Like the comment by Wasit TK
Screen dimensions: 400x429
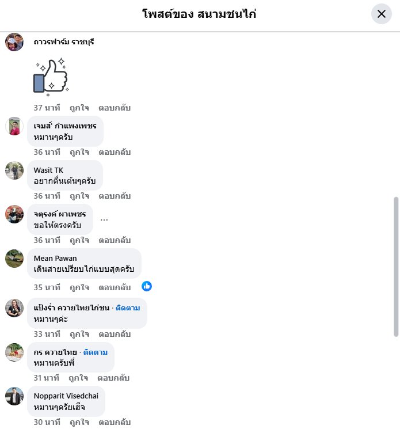[79, 196]
